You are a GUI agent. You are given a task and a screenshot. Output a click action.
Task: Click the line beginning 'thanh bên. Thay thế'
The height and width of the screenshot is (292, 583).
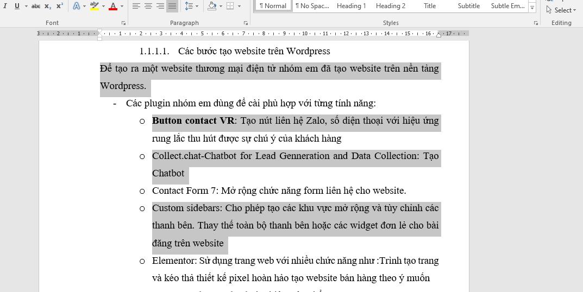295,225
